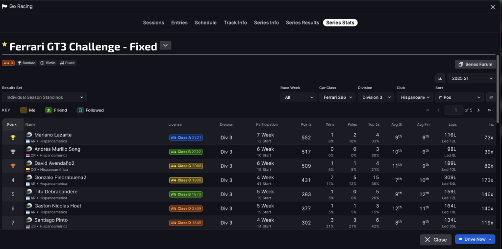This screenshot has height=249, width=502.
Task: Open the Results Set dropdown
Action: [x=45, y=97]
